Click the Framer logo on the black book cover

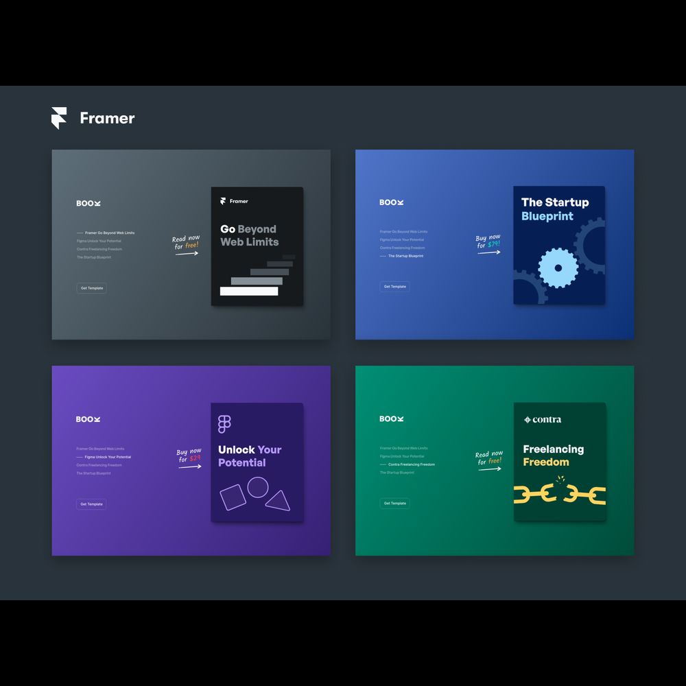tap(234, 201)
